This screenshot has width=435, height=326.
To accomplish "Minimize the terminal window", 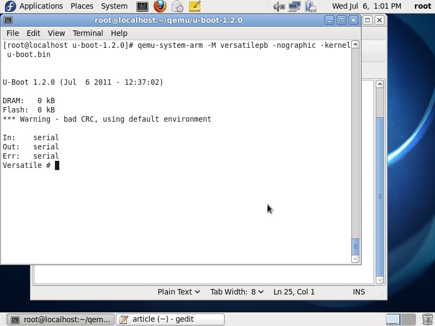I will (330, 20).
